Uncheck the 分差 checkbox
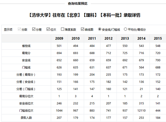Screen dimensions: 166x122 click(x=34, y=29)
